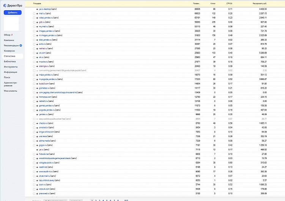This screenshot has width=285, height=201.
Task: Tick the checkbox for zoon.ru
Action: tap(34, 184)
